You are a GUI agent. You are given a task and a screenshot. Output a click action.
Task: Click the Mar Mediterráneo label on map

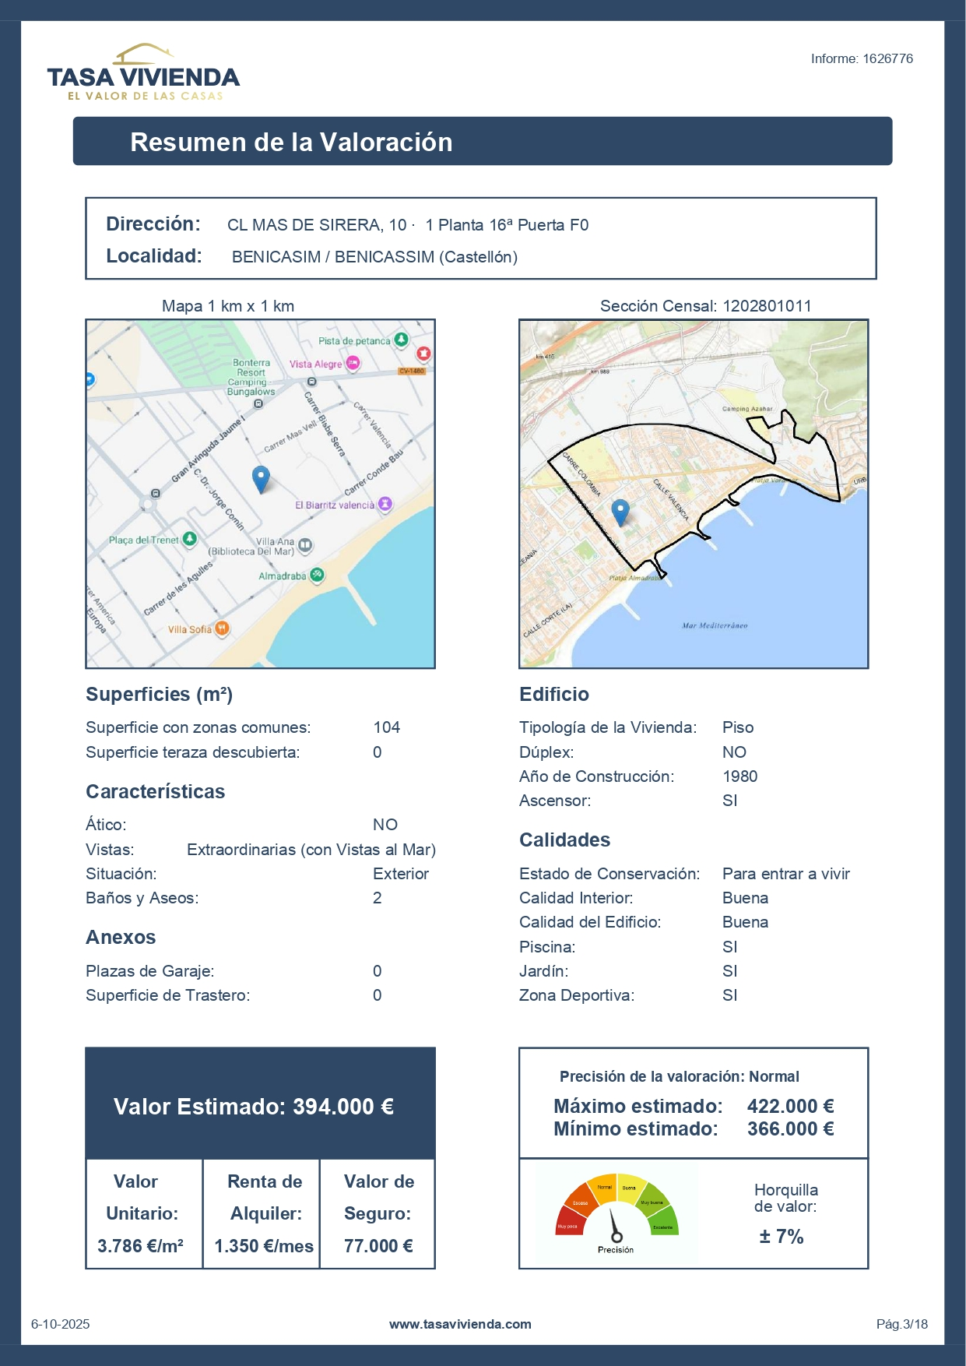(714, 625)
